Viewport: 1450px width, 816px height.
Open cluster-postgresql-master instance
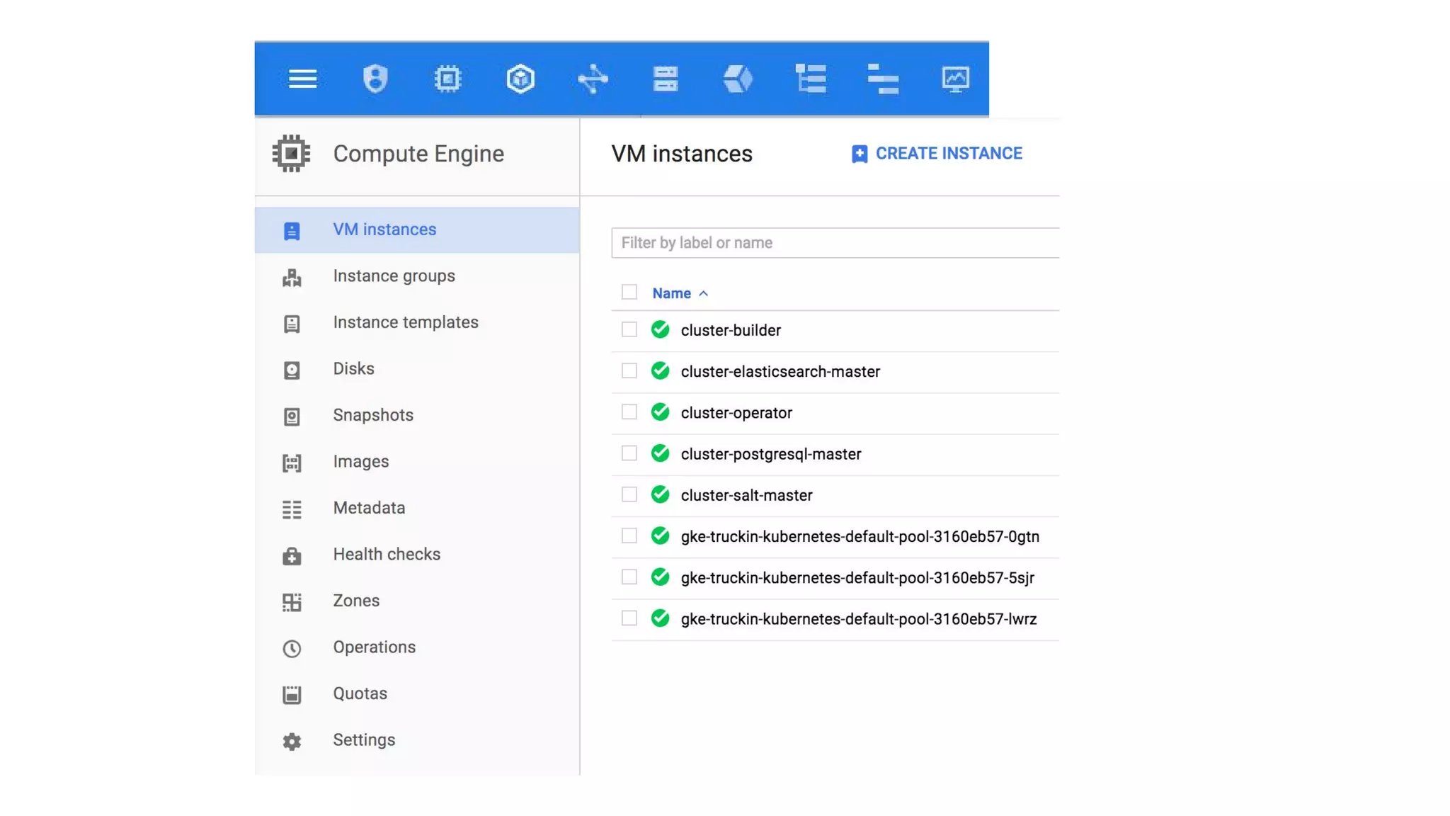(770, 454)
